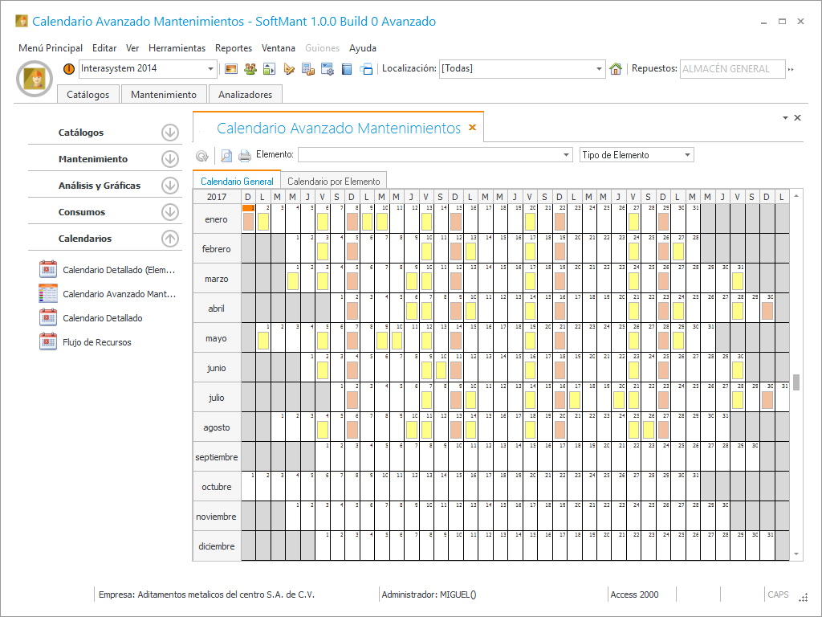Select the Mantenimiento tab
822x617 pixels.
point(164,95)
